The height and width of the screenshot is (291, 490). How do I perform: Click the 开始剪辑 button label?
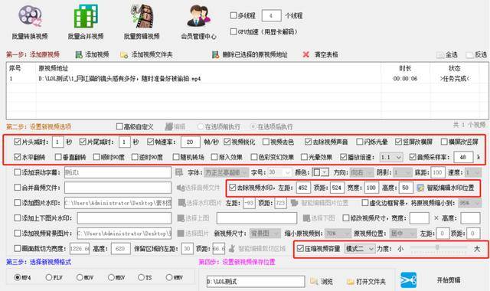[449, 280]
